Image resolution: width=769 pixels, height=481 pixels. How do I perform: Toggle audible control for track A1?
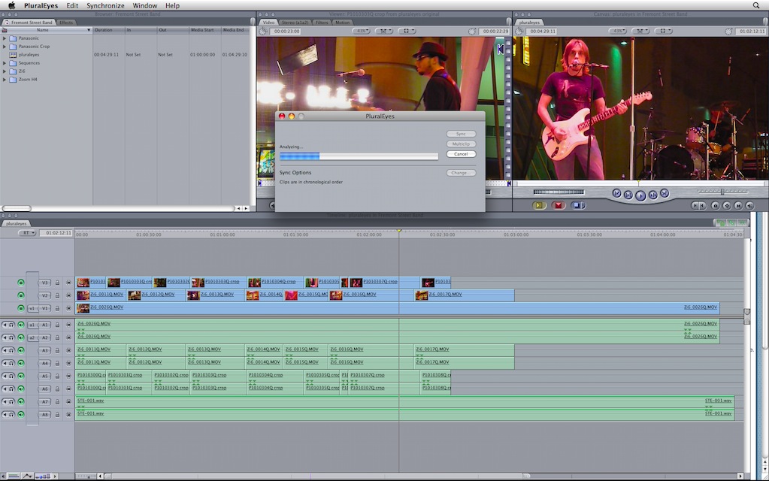click(x=20, y=325)
